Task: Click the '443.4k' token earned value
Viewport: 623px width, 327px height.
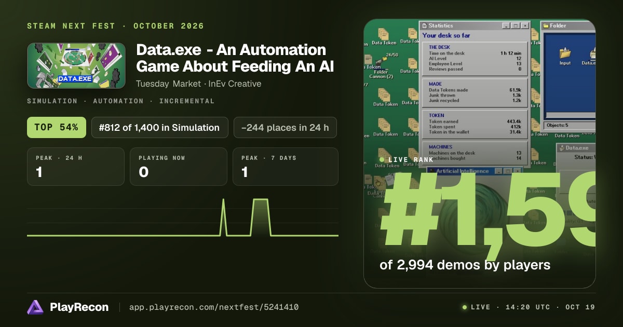Action: (513, 121)
